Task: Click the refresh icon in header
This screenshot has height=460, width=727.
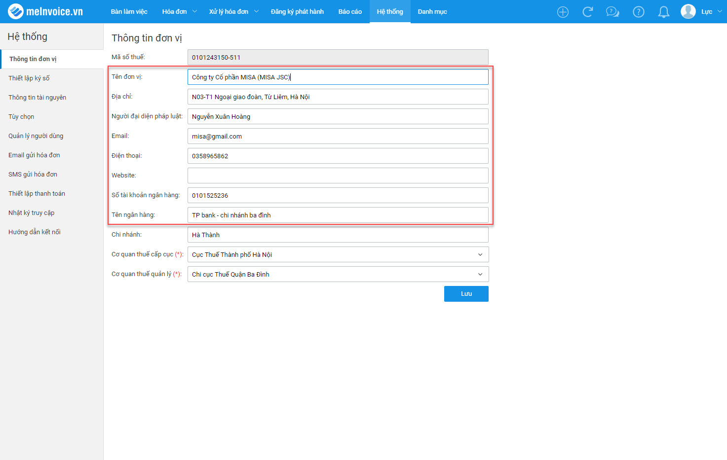Action: point(587,12)
